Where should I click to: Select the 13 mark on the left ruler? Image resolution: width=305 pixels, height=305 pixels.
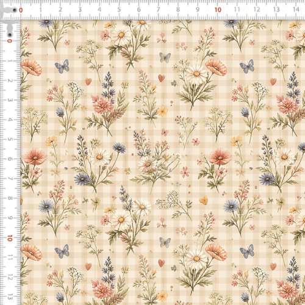pos(10,296)
